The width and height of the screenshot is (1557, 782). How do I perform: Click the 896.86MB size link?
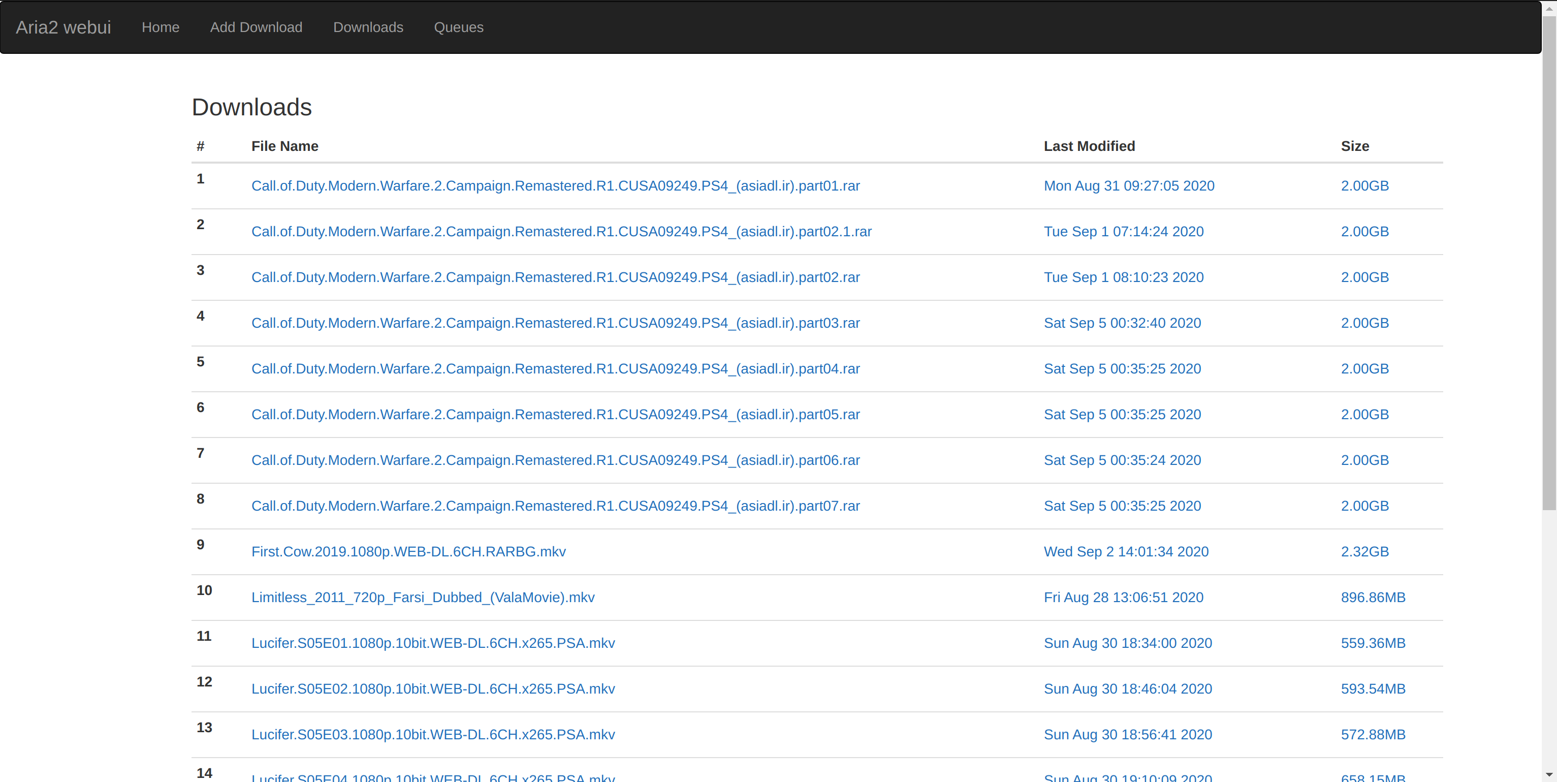1373,597
